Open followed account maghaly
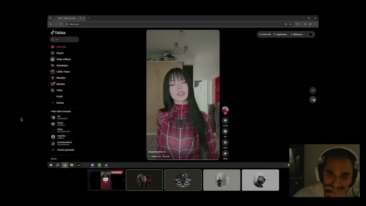The width and height of the screenshot is (366, 206). coord(58,137)
